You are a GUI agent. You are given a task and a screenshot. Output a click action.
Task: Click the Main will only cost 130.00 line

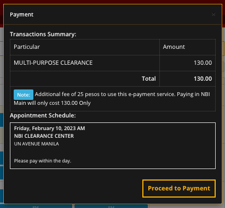click(52, 103)
